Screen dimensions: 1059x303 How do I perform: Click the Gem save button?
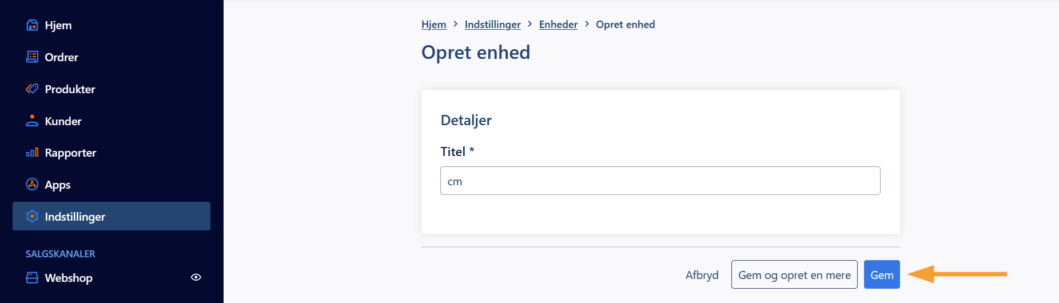(x=882, y=274)
